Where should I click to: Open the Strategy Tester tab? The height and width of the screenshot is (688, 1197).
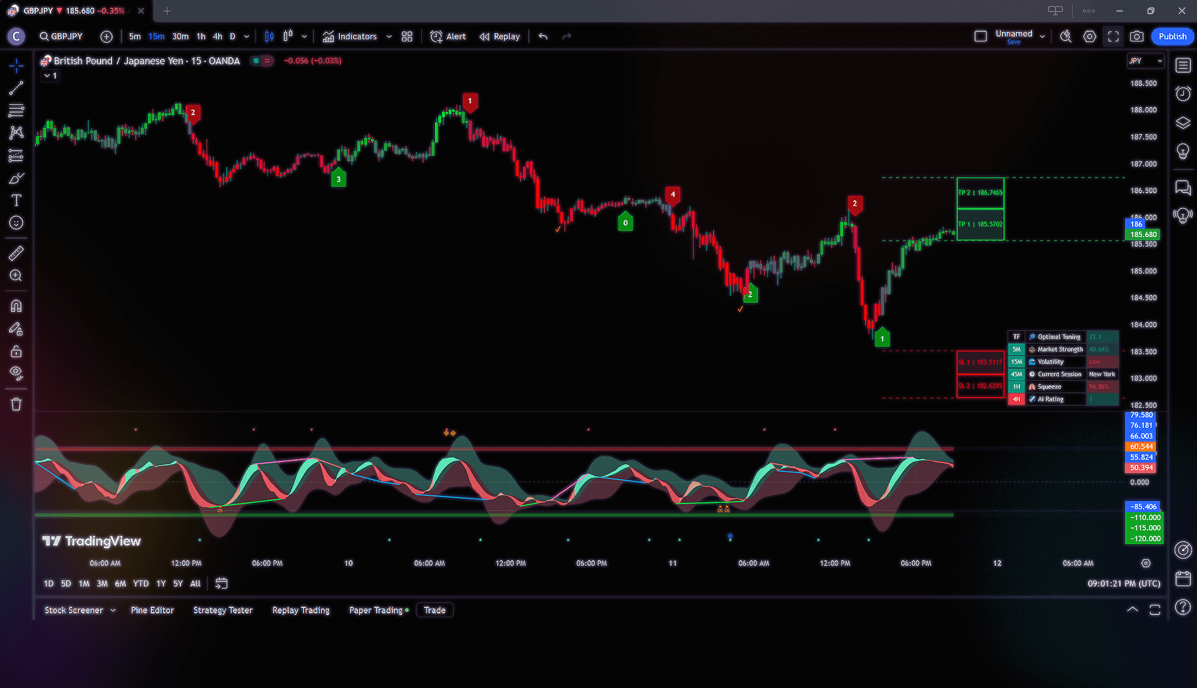(223, 610)
